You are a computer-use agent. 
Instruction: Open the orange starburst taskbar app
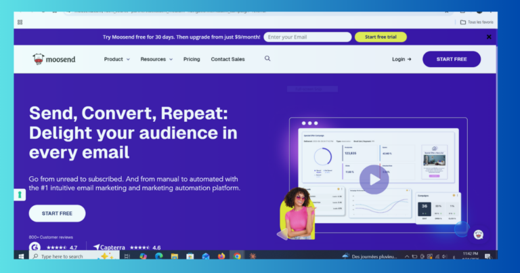click(253, 256)
